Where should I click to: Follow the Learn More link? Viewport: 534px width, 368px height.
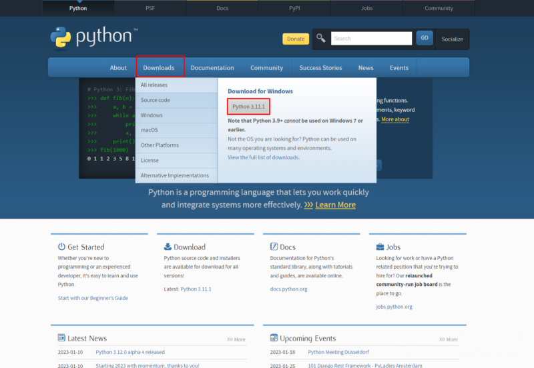coord(335,205)
